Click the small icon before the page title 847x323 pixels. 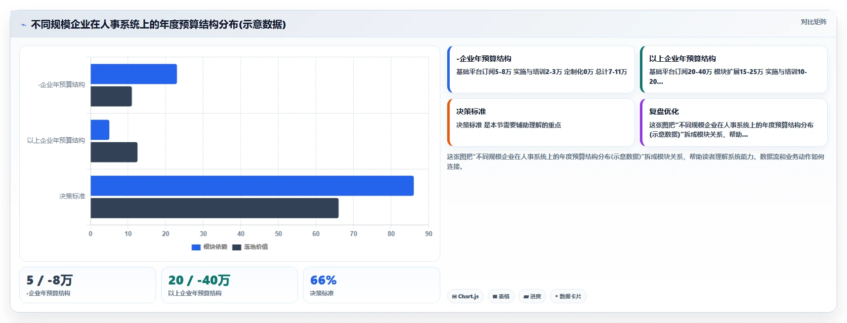[x=23, y=25]
